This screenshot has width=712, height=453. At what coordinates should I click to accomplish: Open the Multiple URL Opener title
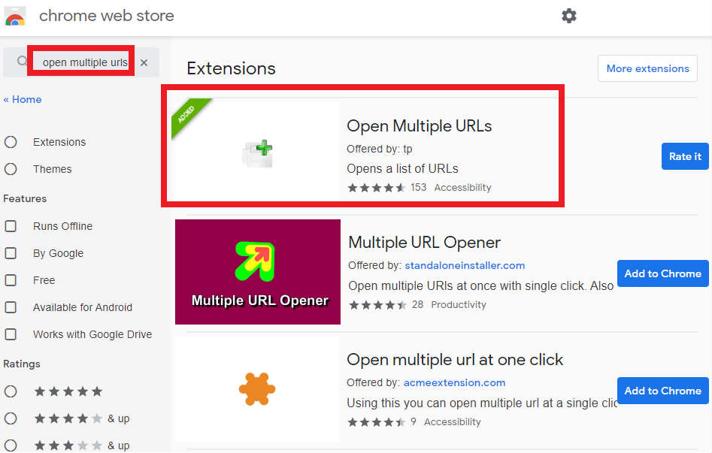point(424,243)
